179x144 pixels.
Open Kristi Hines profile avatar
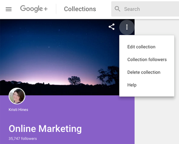click(x=17, y=96)
